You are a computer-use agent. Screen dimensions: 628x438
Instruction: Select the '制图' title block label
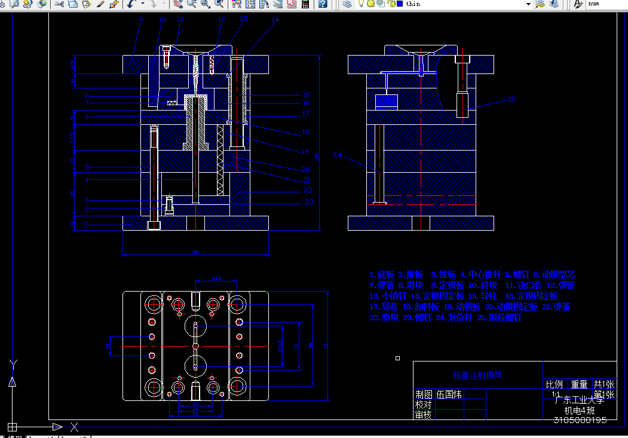(424, 394)
